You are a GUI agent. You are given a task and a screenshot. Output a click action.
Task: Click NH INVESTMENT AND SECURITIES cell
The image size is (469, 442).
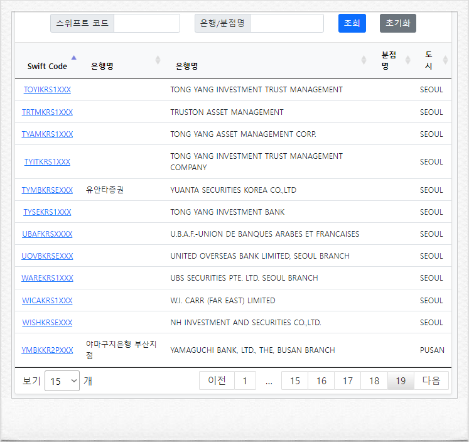[246, 322]
